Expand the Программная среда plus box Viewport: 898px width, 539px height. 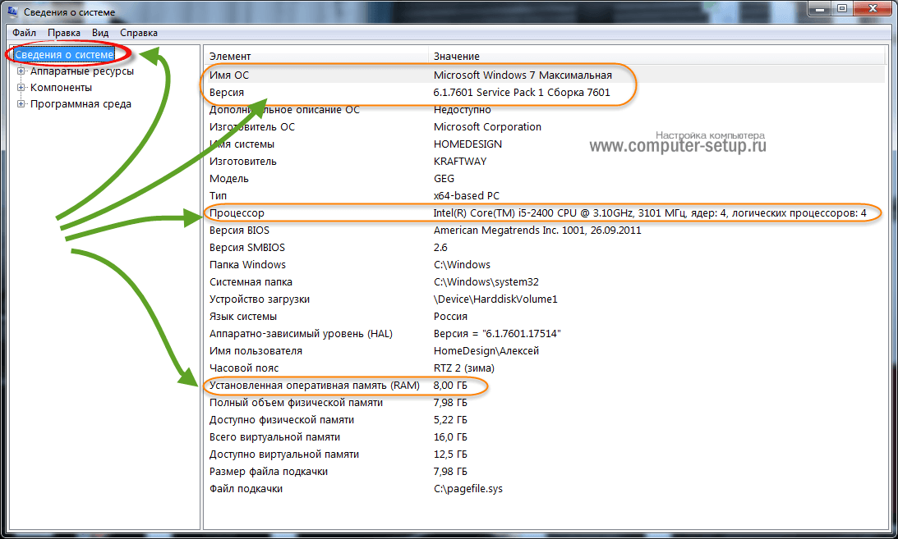pos(21,104)
